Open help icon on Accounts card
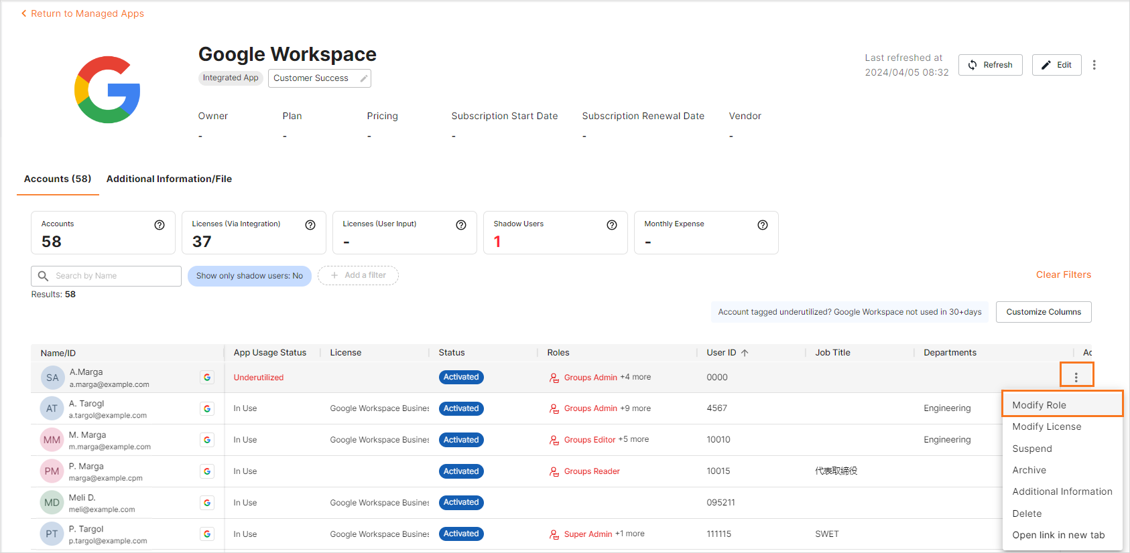This screenshot has height=553, width=1130. pyautogui.click(x=160, y=225)
